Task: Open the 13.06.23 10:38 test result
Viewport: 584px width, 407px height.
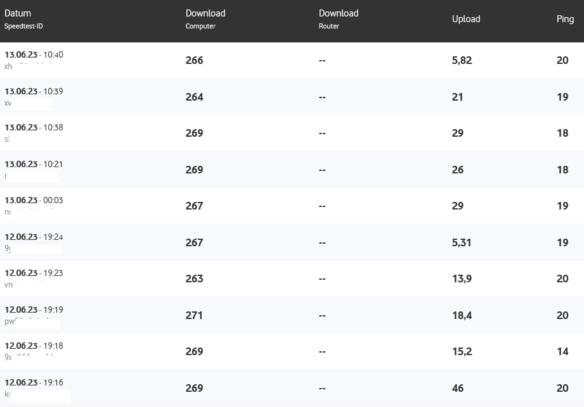Action: click(34, 127)
